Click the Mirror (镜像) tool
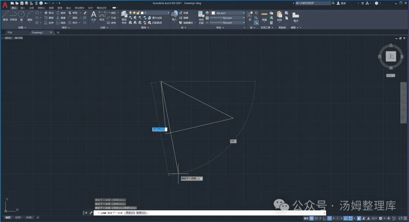The width and height of the screenshot is (409, 222). [x=61, y=18]
